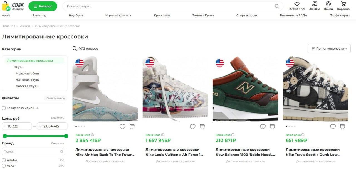Add Nike Air Mag to favorites

pyautogui.click(x=122, y=127)
